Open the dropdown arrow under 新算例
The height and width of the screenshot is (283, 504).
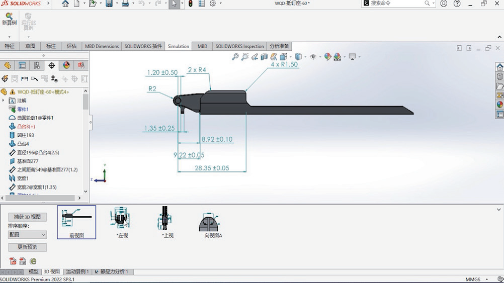coord(9,37)
